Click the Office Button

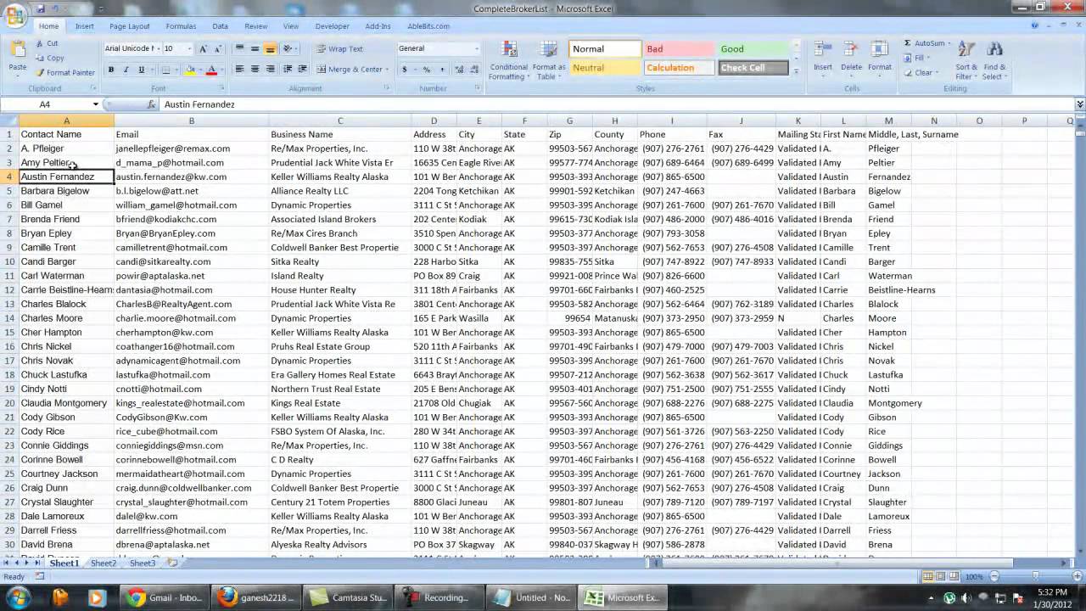point(14,16)
